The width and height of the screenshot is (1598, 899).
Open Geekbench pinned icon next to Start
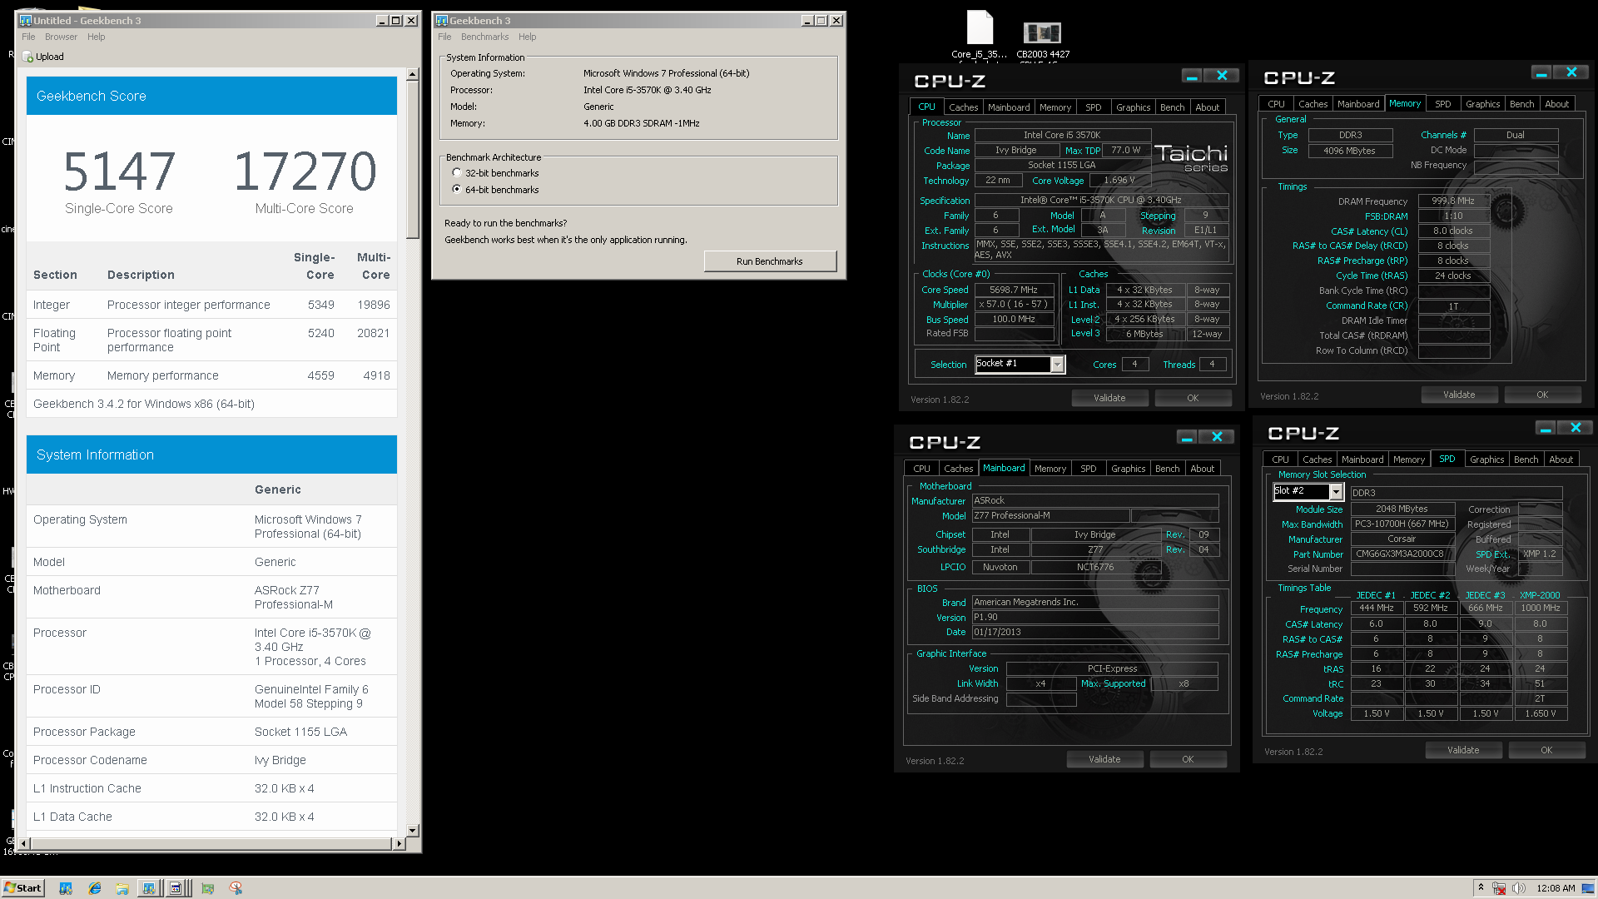click(x=66, y=888)
